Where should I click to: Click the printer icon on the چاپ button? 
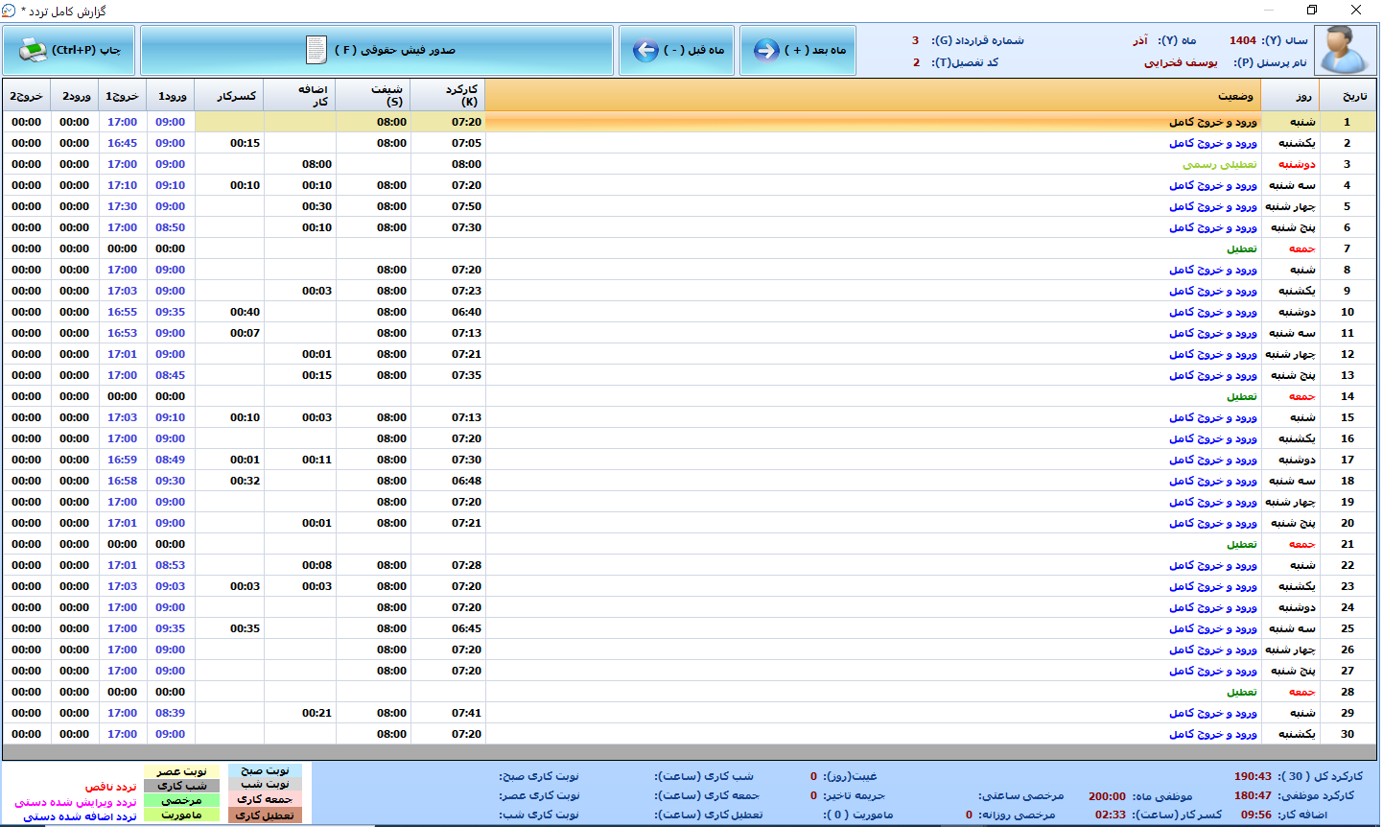click(33, 50)
